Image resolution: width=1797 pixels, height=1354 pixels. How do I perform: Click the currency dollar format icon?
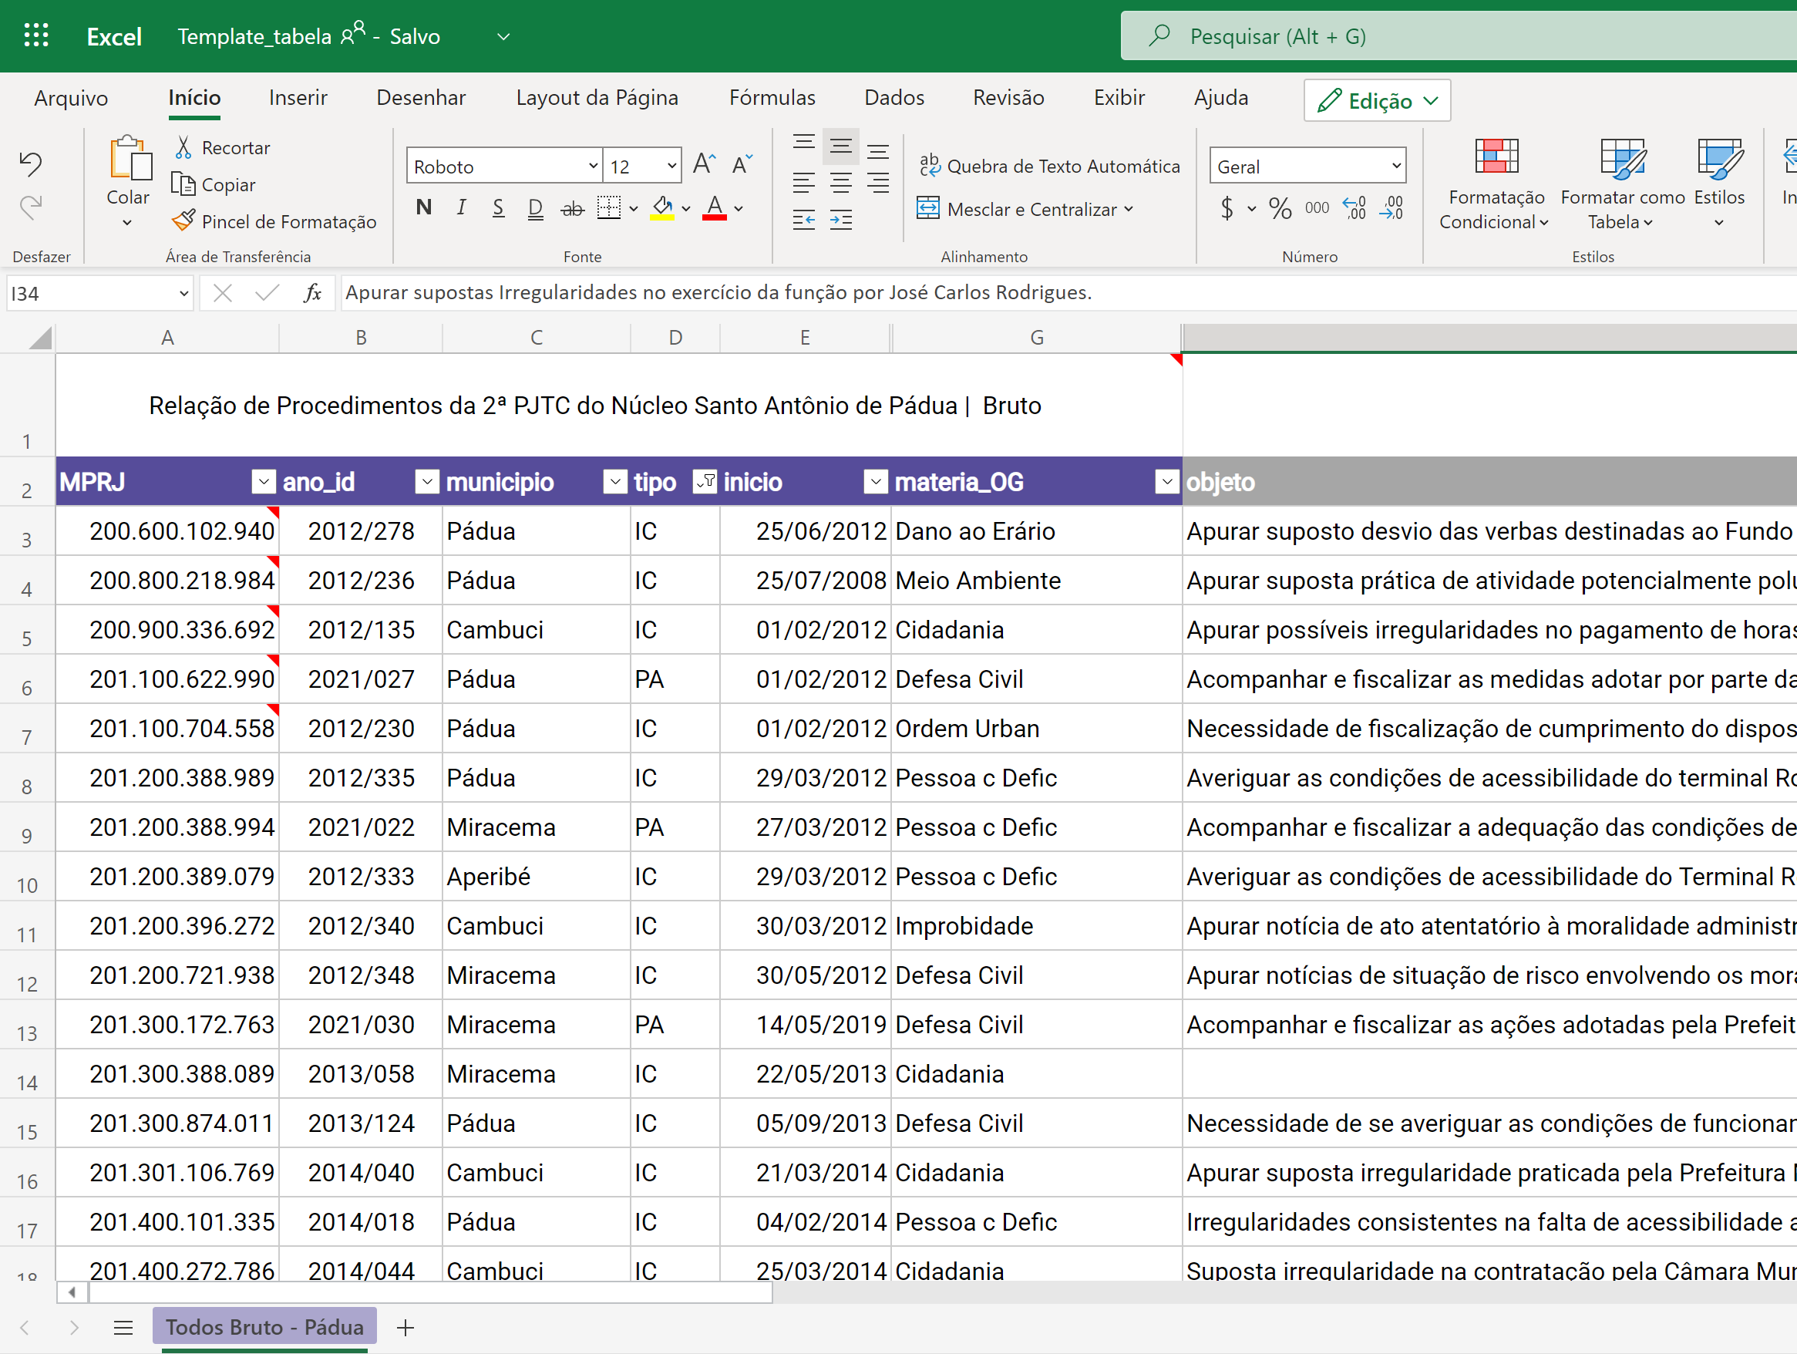1227,208
